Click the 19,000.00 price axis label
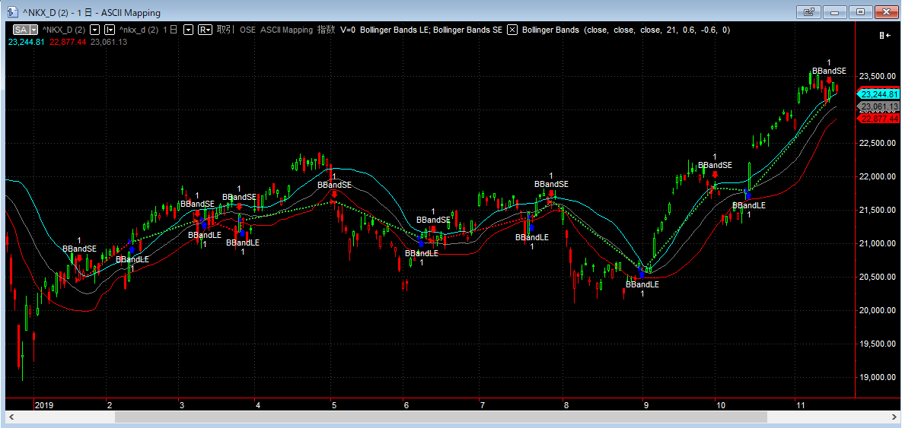This screenshot has width=902, height=428. 878,377
